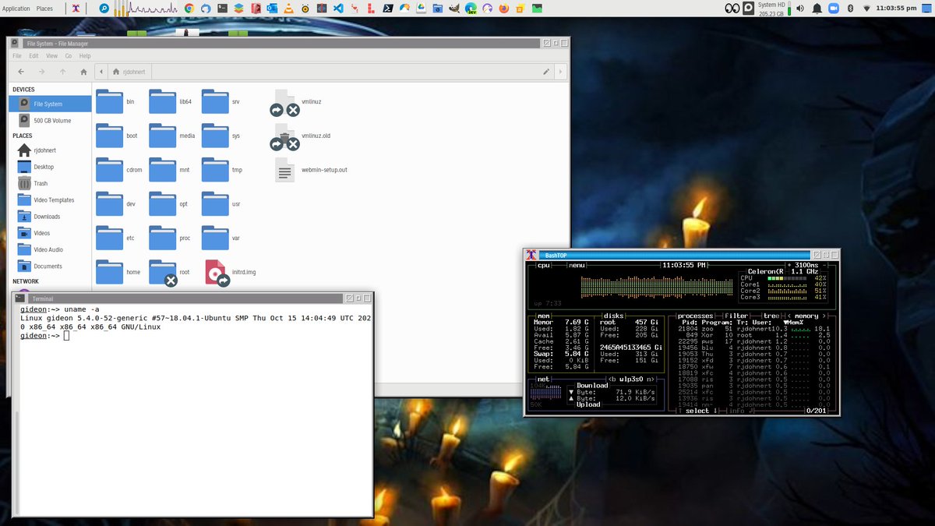Open the var folder in File Manager

tap(215, 236)
